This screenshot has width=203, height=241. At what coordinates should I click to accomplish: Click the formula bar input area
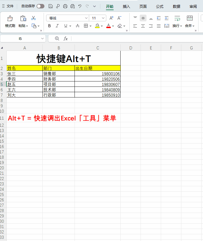point(137,38)
